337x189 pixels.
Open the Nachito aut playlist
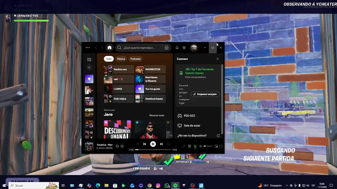(x=119, y=69)
